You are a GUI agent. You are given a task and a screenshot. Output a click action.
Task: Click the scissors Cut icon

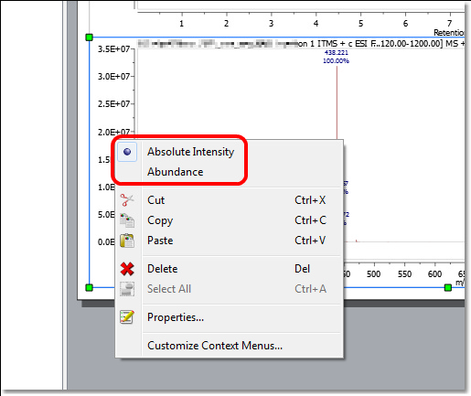[x=127, y=200]
